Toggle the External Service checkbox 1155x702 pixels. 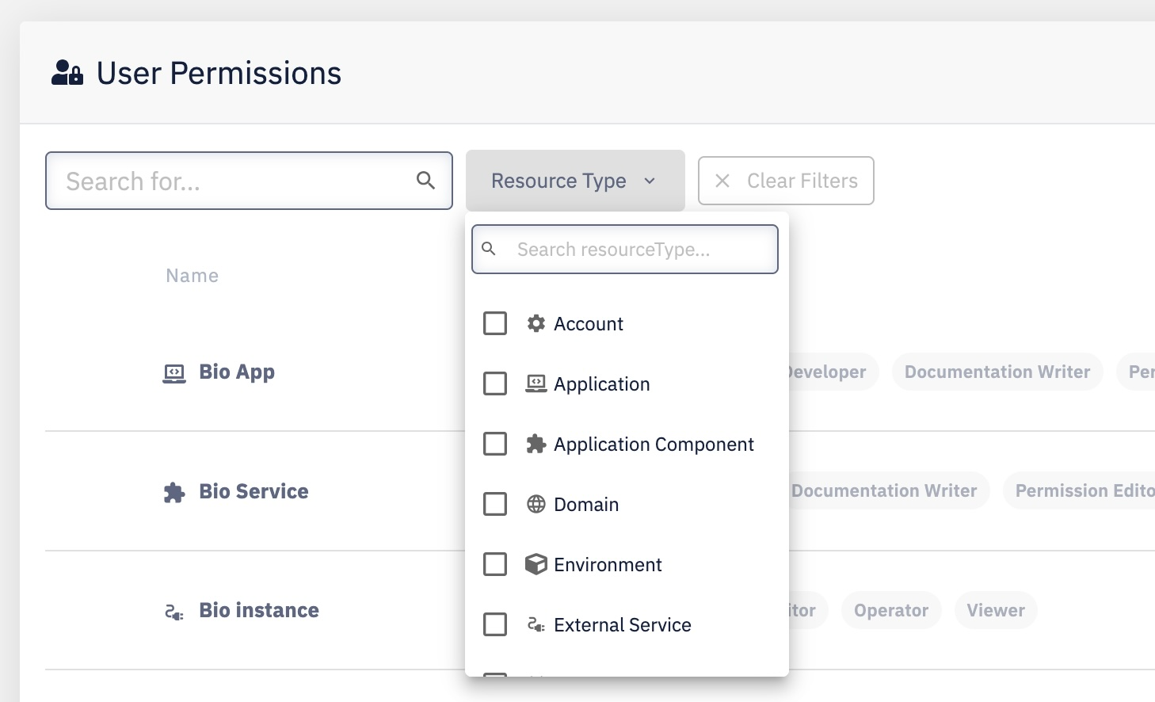pos(495,624)
